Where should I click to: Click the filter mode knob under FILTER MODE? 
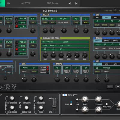(64, 30)
